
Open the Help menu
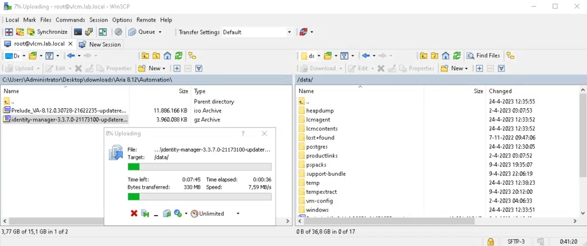tap(166, 20)
